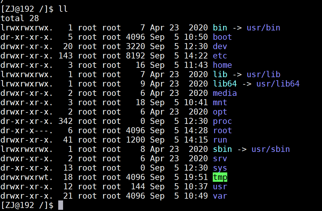Click the root directory name in listing

tap(222, 131)
